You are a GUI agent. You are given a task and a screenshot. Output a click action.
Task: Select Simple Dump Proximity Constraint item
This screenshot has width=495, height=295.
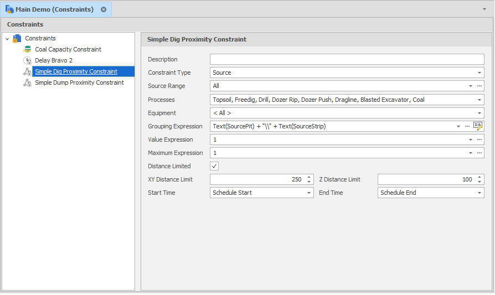pos(79,82)
